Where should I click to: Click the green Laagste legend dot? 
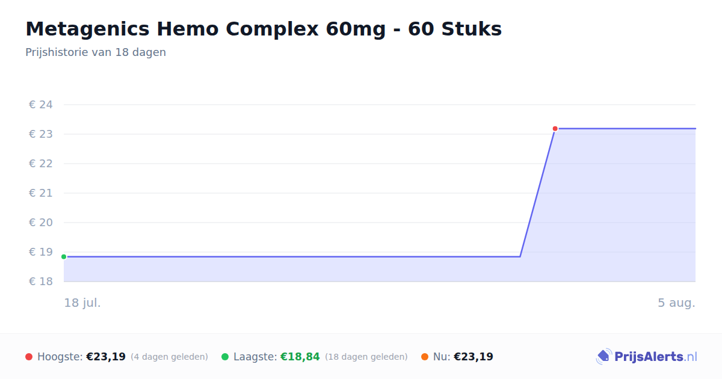[x=225, y=357]
